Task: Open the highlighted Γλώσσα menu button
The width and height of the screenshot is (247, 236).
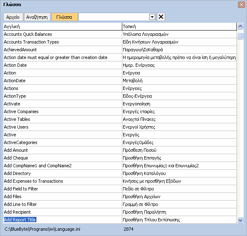Action: tap(64, 17)
